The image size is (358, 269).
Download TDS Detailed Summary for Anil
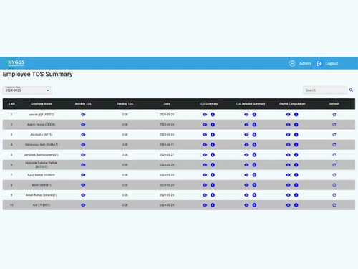coord(254,205)
